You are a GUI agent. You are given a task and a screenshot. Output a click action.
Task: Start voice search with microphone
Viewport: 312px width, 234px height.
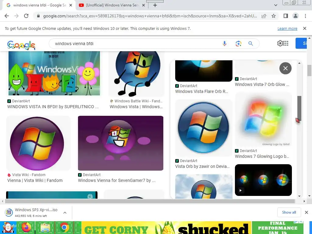coord(225,43)
